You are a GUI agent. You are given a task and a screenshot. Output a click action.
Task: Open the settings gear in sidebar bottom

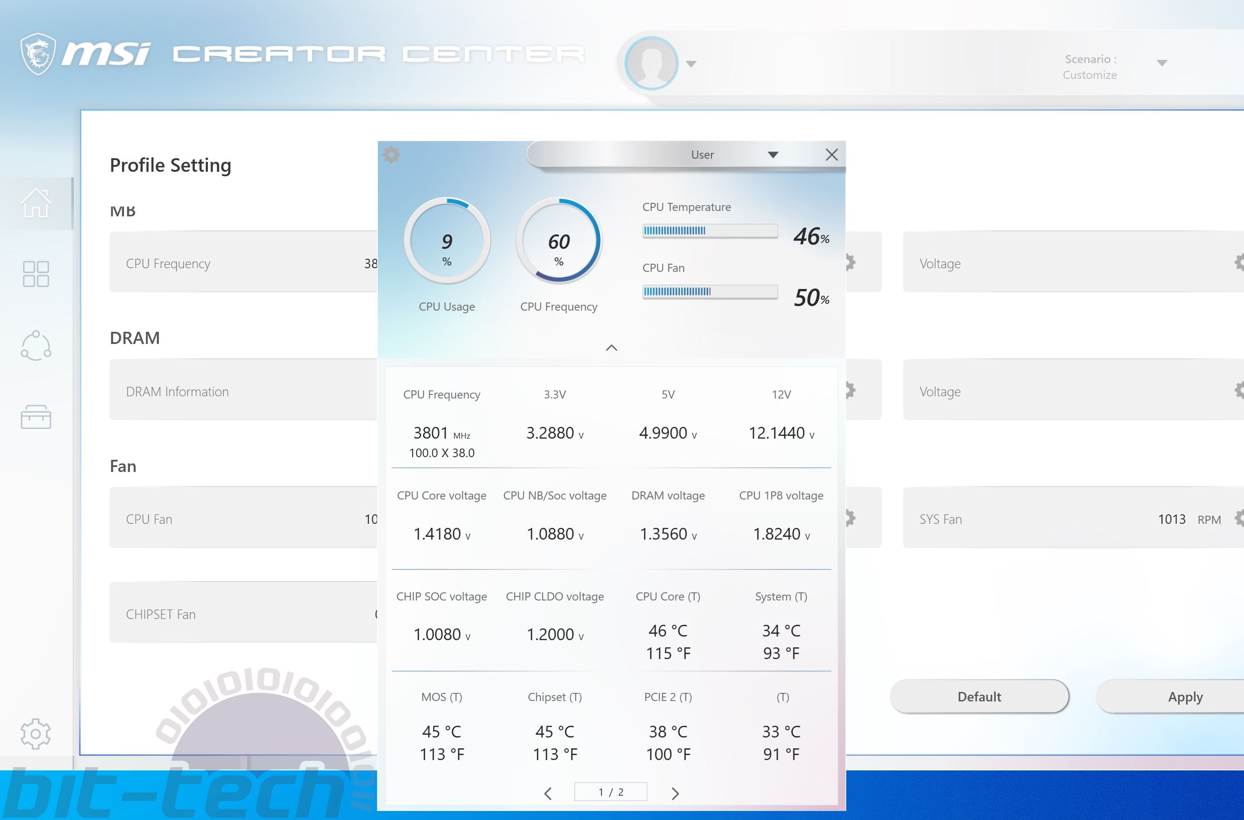(36, 734)
